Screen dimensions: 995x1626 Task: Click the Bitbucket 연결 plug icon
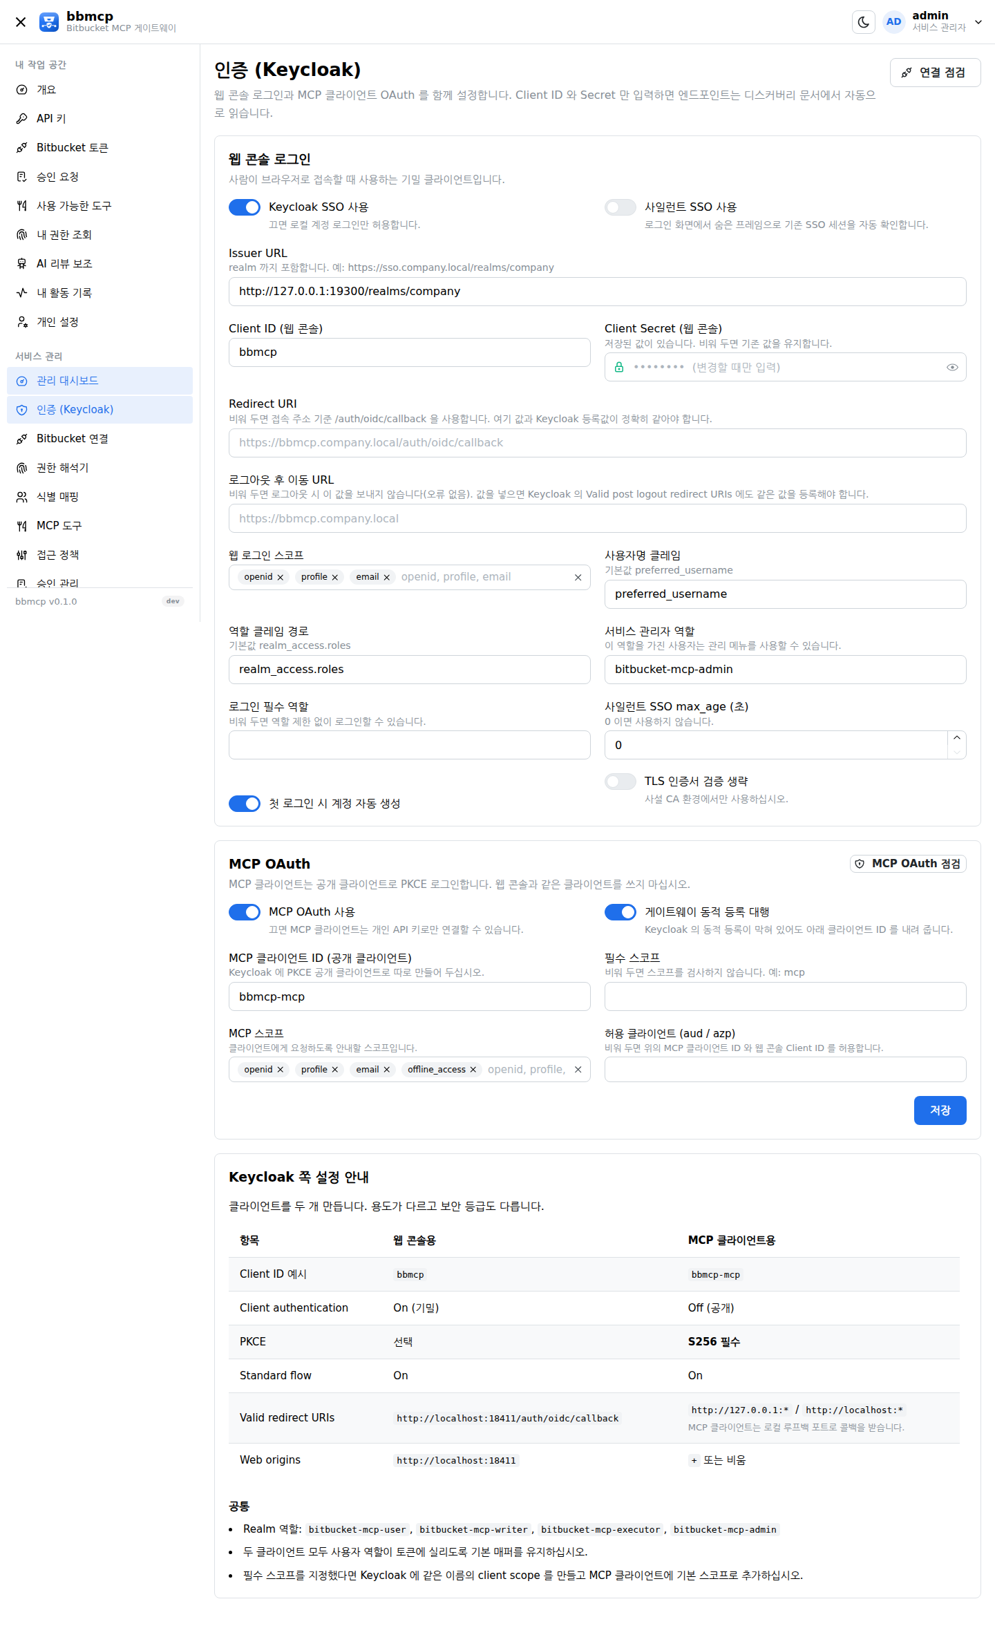pyautogui.click(x=22, y=439)
